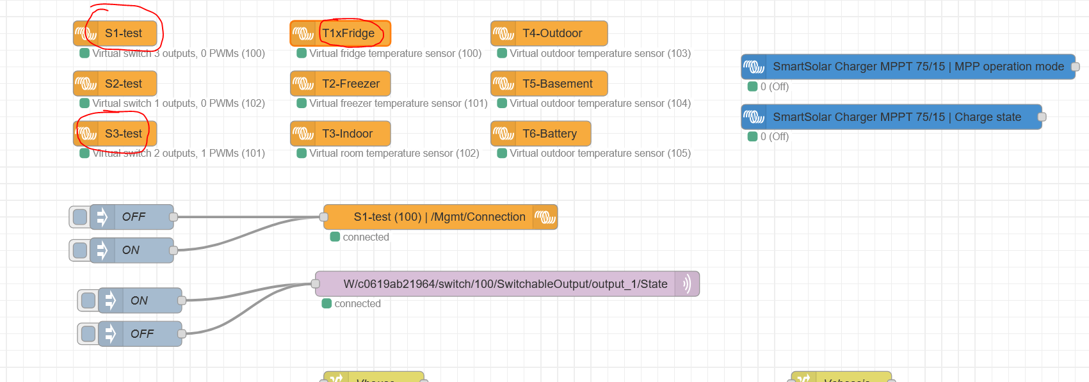This screenshot has width=1089, height=382.
Task: Click the Victron icon on S2-test node
Action: [86, 84]
